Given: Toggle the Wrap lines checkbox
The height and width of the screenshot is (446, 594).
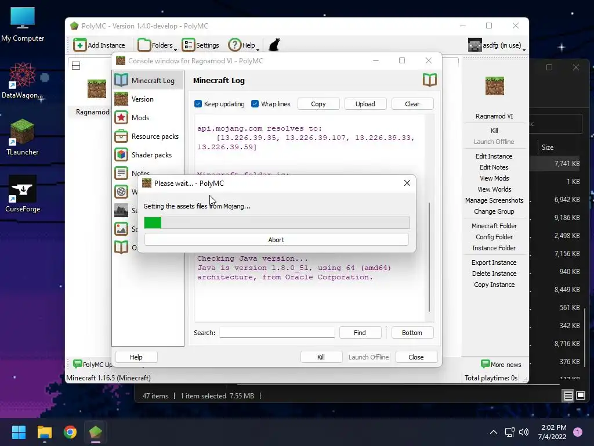Looking at the screenshot, I should coord(255,104).
